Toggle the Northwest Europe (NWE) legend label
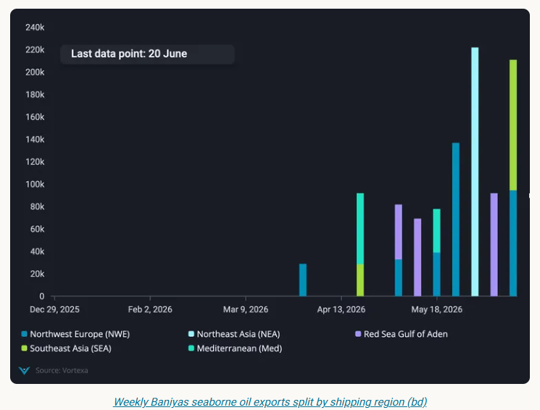The width and height of the screenshot is (540, 410). tap(80, 334)
